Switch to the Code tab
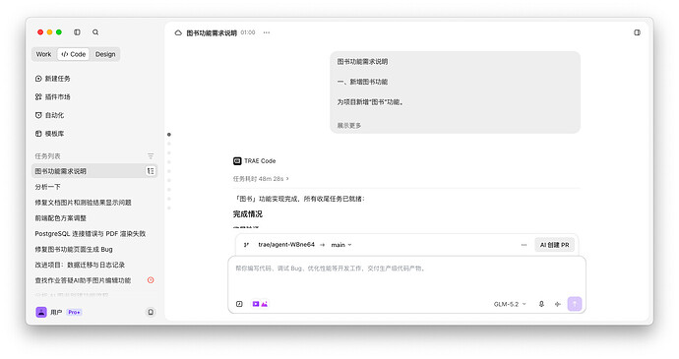 point(73,54)
